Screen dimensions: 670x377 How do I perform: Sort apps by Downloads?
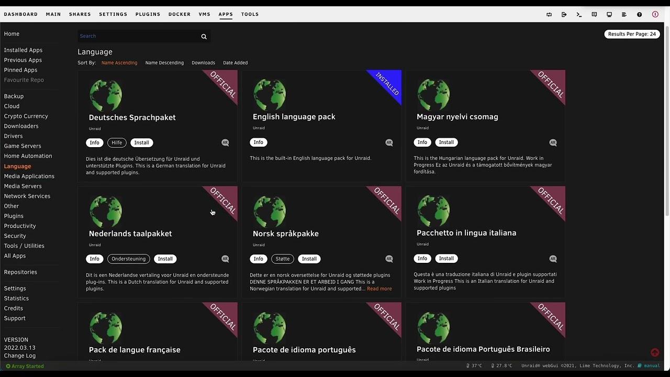(x=203, y=63)
